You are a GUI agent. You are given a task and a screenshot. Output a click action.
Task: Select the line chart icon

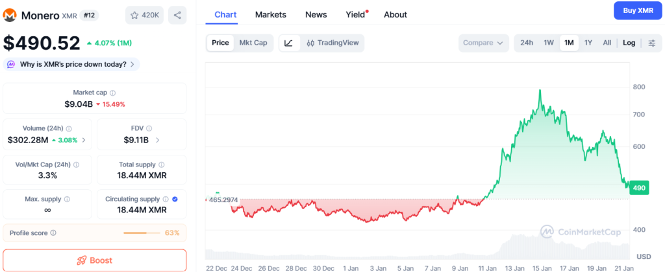[x=289, y=43]
